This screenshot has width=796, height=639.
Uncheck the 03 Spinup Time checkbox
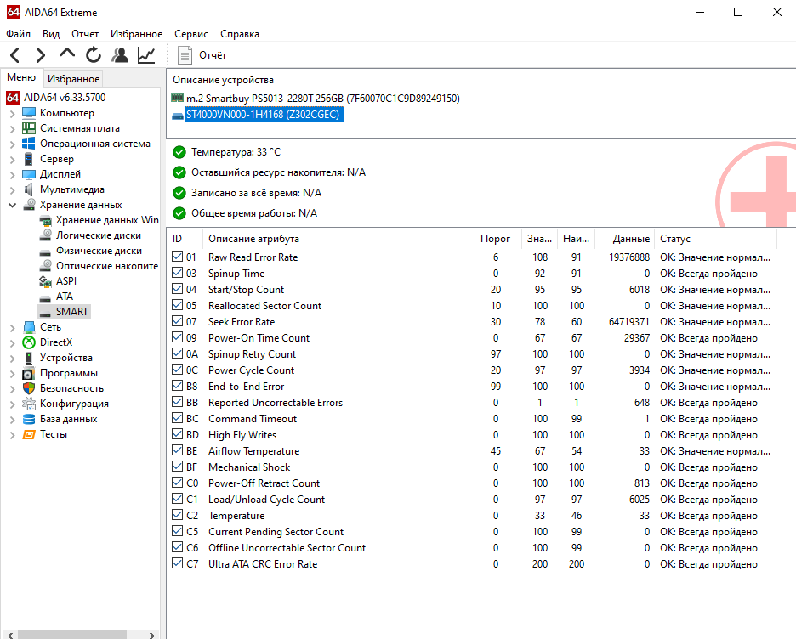point(177,272)
